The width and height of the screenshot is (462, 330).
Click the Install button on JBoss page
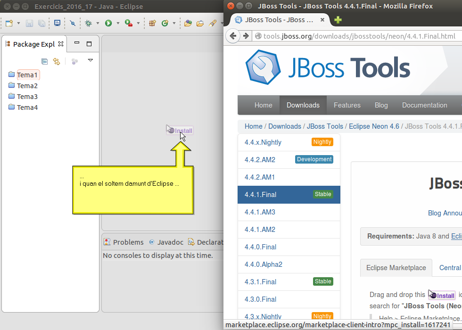[442, 295]
